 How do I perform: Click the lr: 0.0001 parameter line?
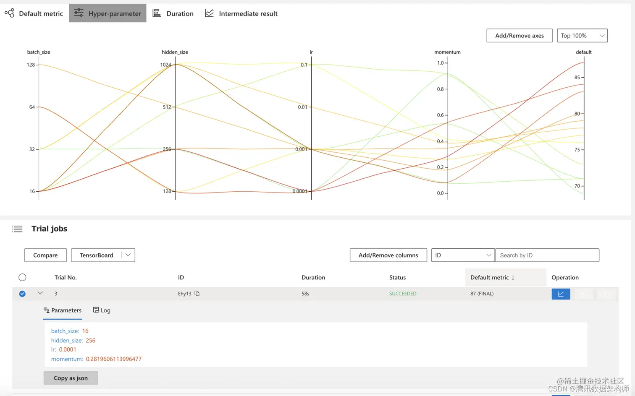click(63, 349)
